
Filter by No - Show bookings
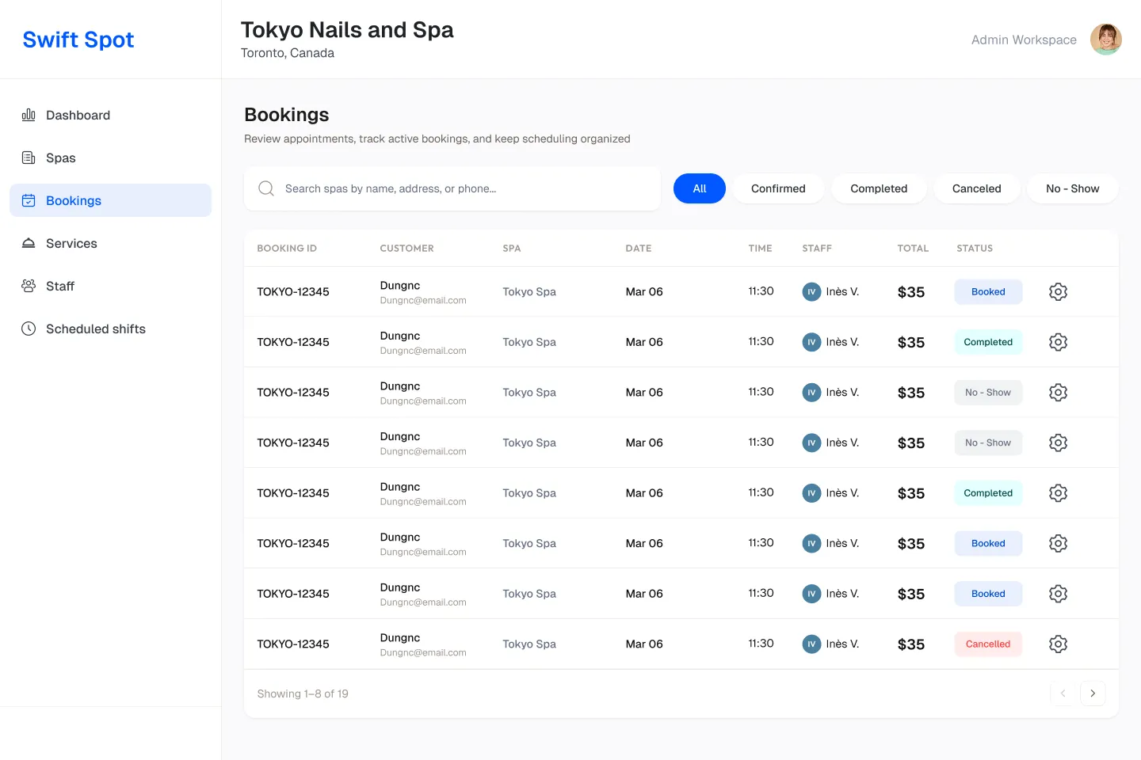(1072, 188)
